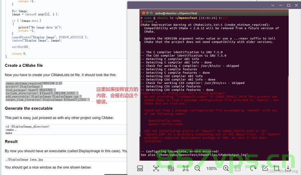The width and height of the screenshot is (301, 175).
Task: Click the './DisplayImage lena.jpg' command
Action: click(x=24, y=160)
